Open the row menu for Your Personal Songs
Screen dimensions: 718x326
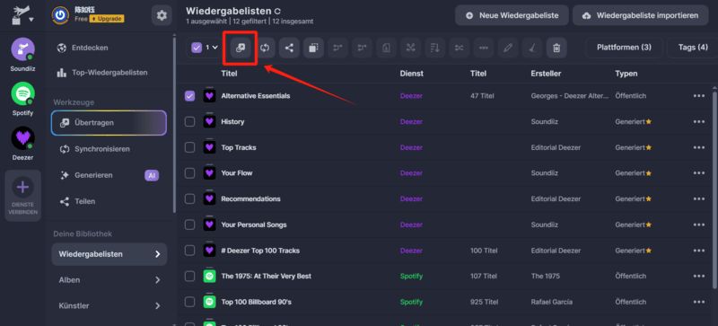[699, 225]
